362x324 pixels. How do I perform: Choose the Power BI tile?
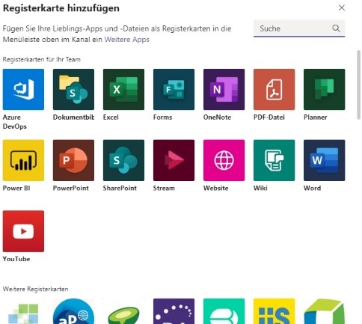[x=23, y=160]
